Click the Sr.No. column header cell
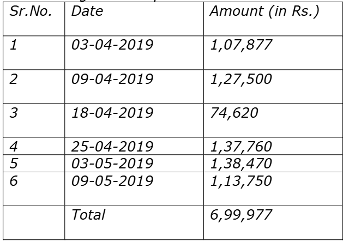This screenshot has width=349, height=242. (x=34, y=19)
